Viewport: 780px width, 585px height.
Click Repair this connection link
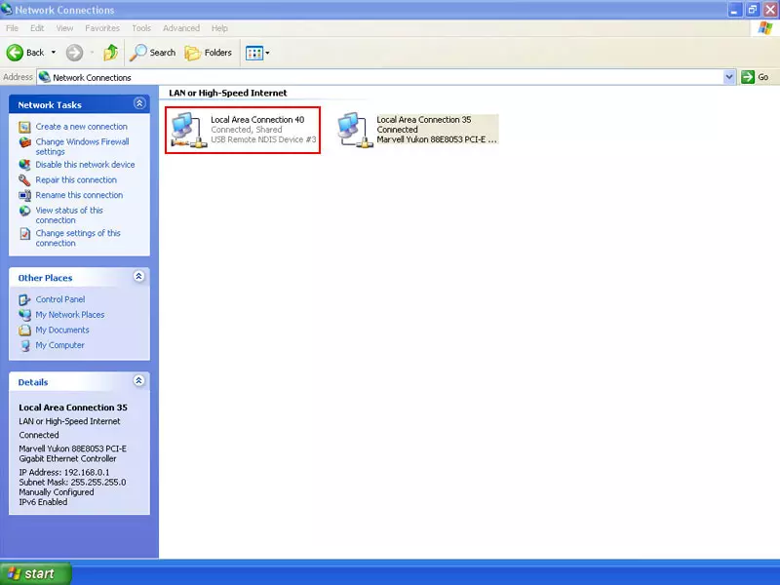click(76, 180)
